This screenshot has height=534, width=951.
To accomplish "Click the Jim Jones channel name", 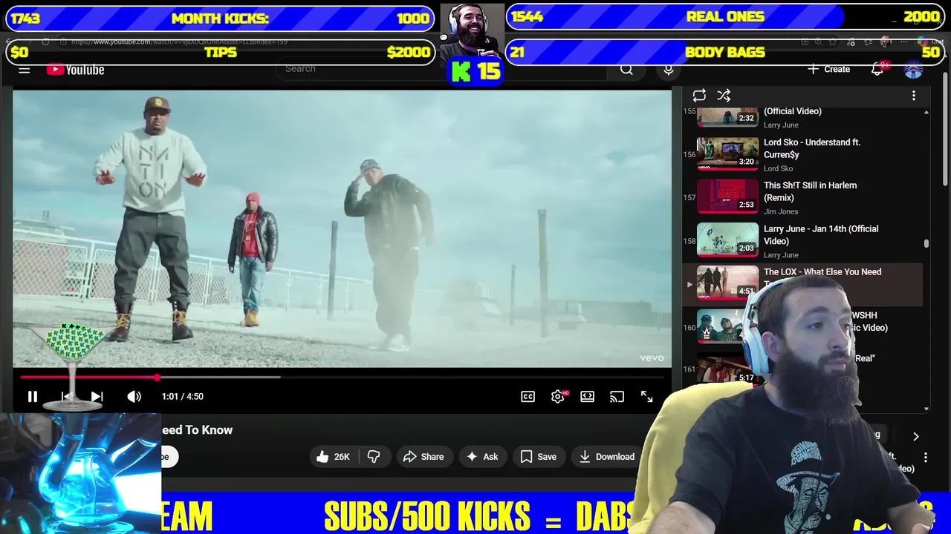I will 781,211.
